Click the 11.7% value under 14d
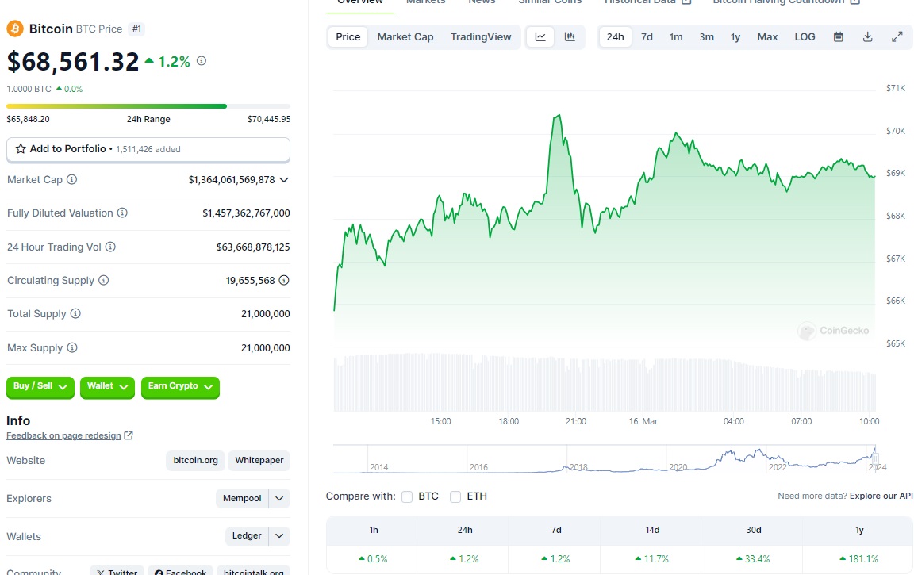The image size is (914, 575). click(x=651, y=558)
